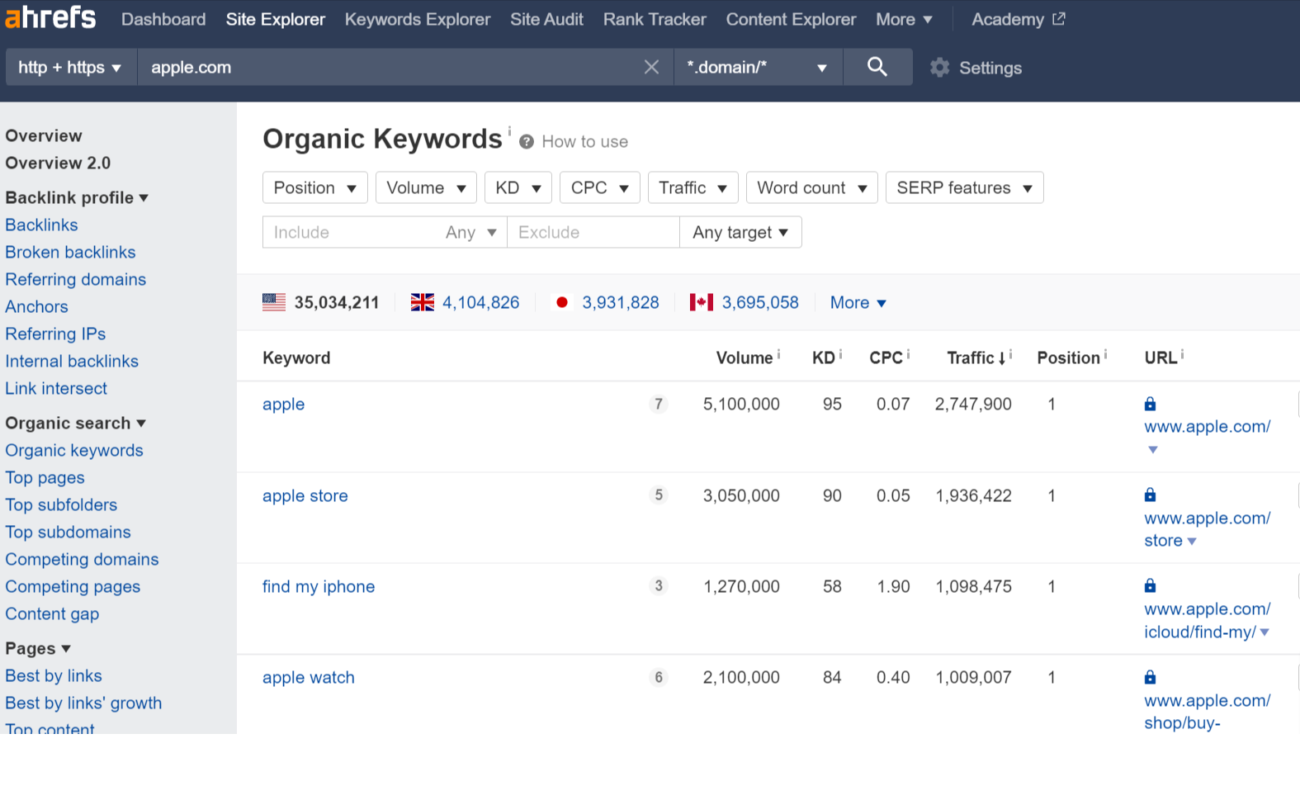Click lock icon for apple store URL
The height and width of the screenshot is (786, 1300).
coord(1150,495)
